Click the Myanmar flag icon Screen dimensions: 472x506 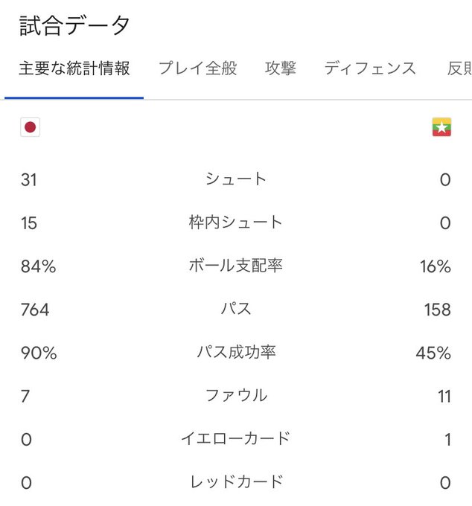[441, 127]
